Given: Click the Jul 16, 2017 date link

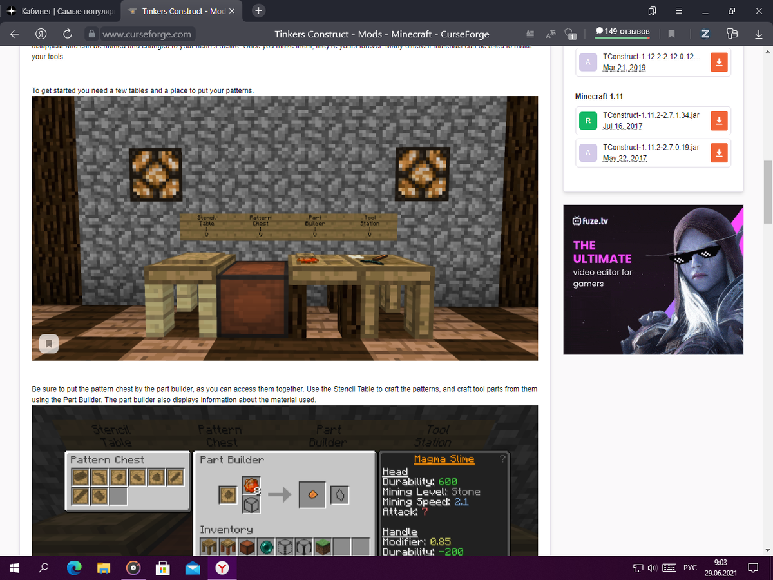Looking at the screenshot, I should coord(622,126).
